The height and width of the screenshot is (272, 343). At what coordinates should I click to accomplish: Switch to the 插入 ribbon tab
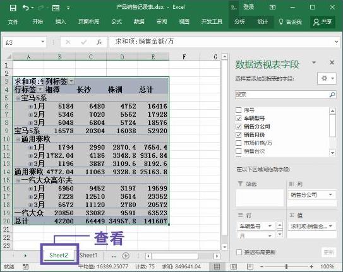coord(61,21)
